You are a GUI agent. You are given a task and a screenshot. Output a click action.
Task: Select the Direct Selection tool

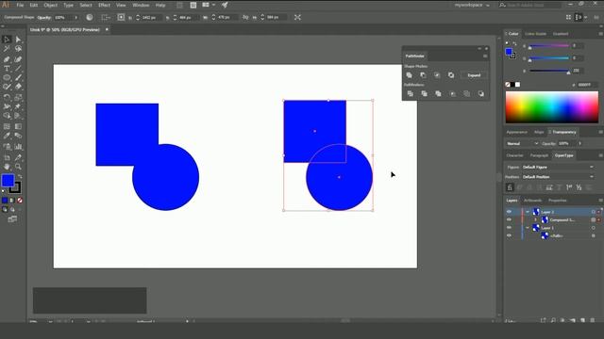(18, 40)
